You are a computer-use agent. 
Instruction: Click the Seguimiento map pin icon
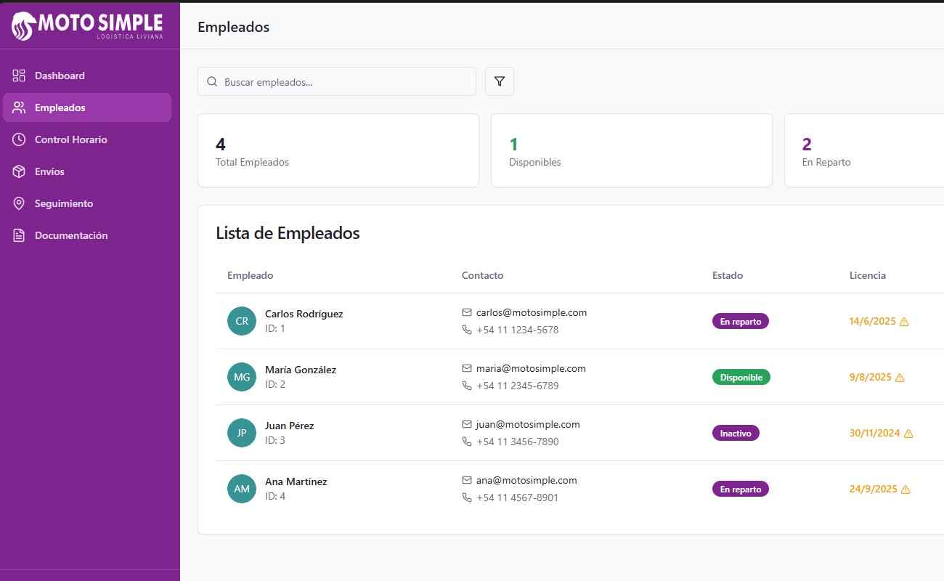click(19, 203)
